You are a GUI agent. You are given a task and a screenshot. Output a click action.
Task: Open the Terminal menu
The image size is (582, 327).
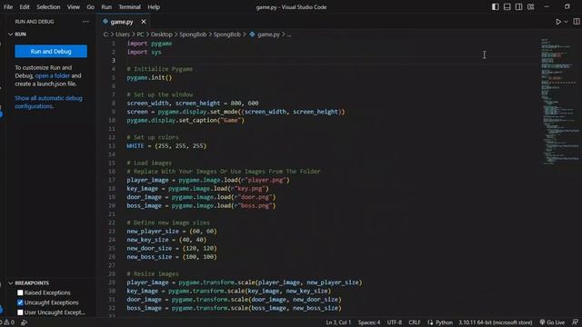pos(129,7)
